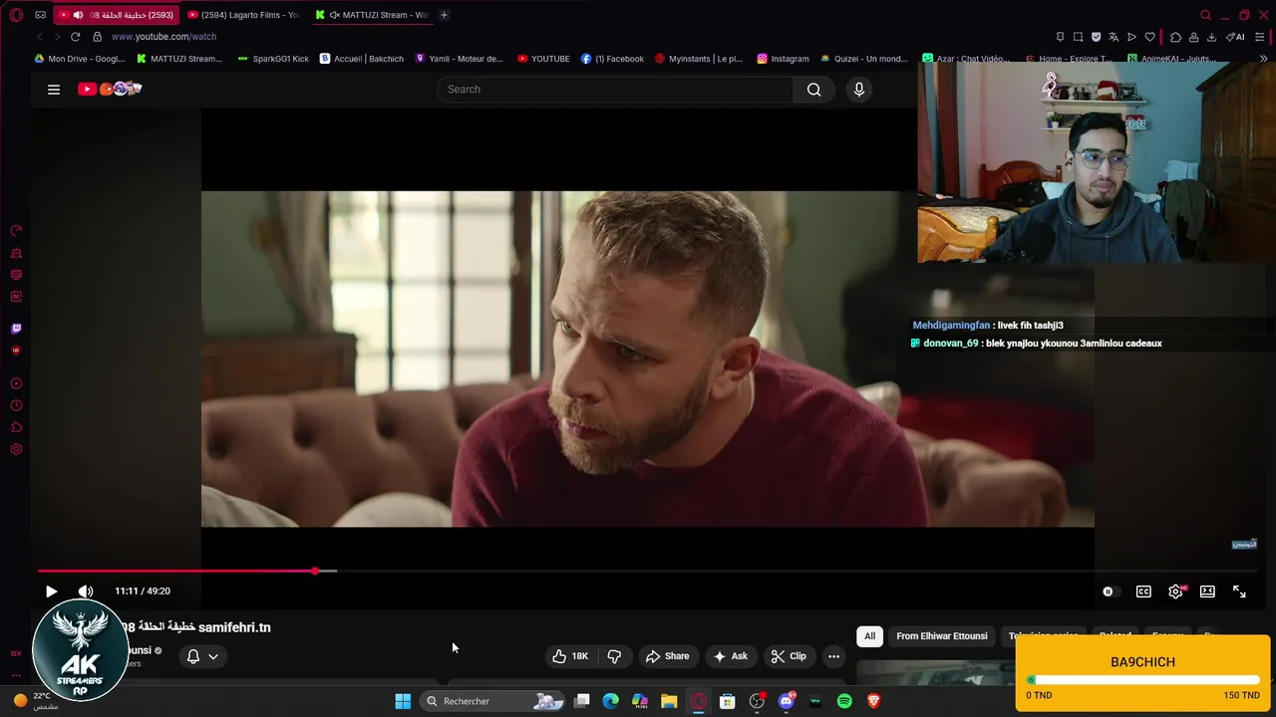Open Spotify from the taskbar
This screenshot has width=1276, height=717.
click(844, 701)
